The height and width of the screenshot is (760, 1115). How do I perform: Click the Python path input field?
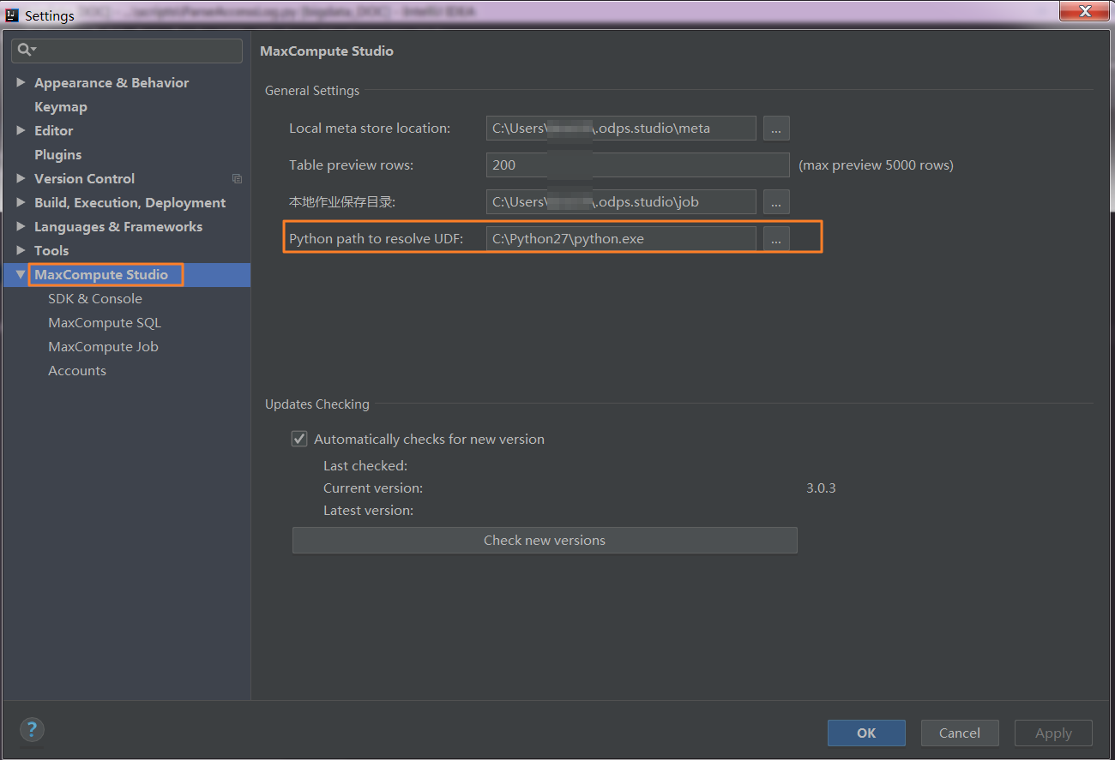(621, 239)
